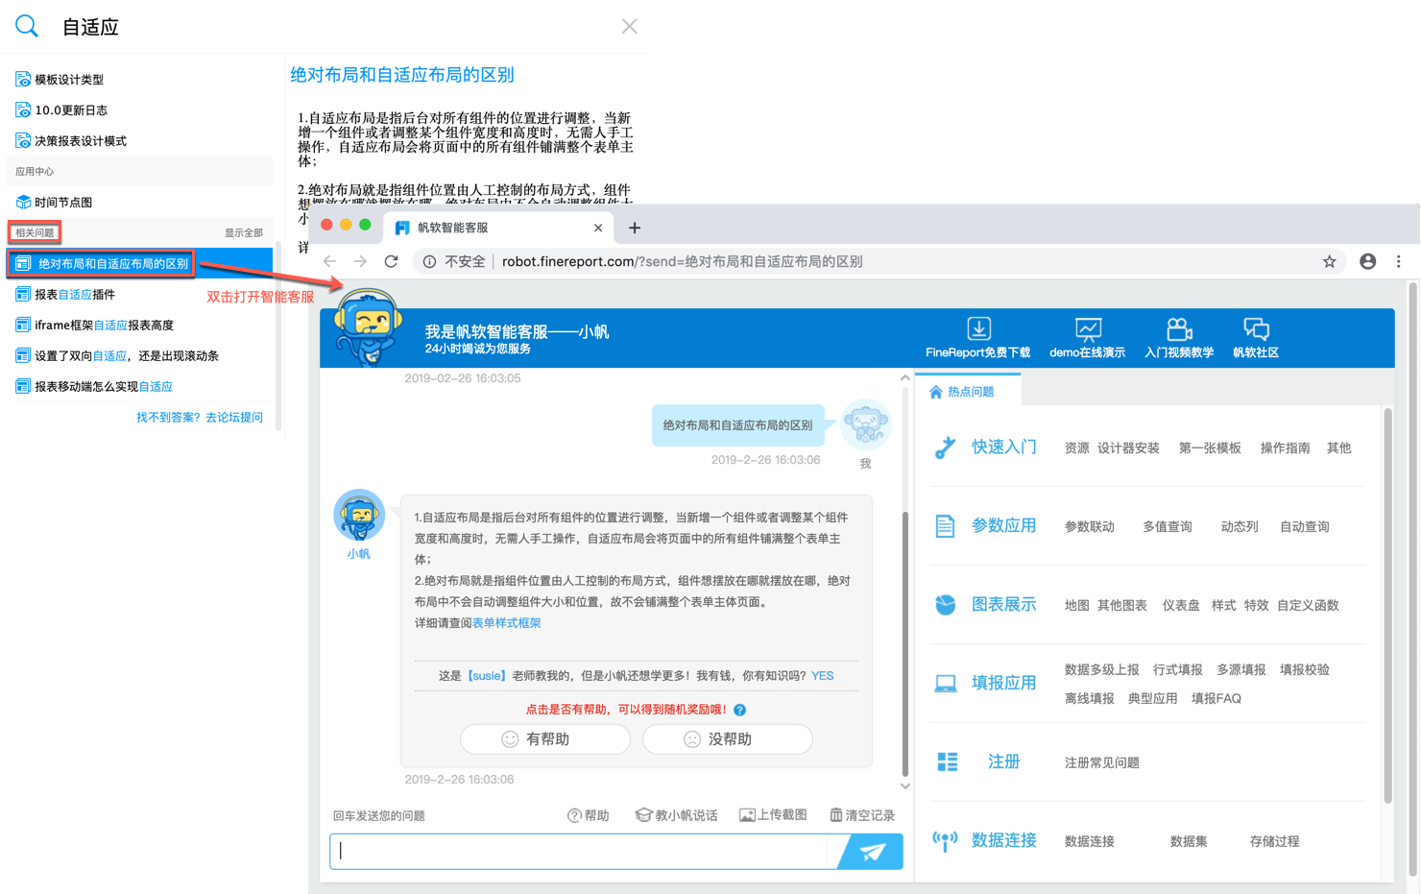
Task: Click the 没帮助 button
Action: [727, 739]
